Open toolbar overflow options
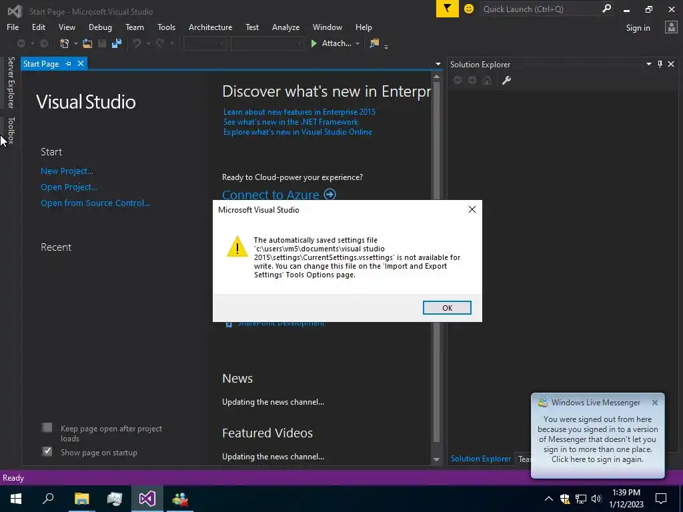Screen dimensions: 683x512 coord(386,46)
